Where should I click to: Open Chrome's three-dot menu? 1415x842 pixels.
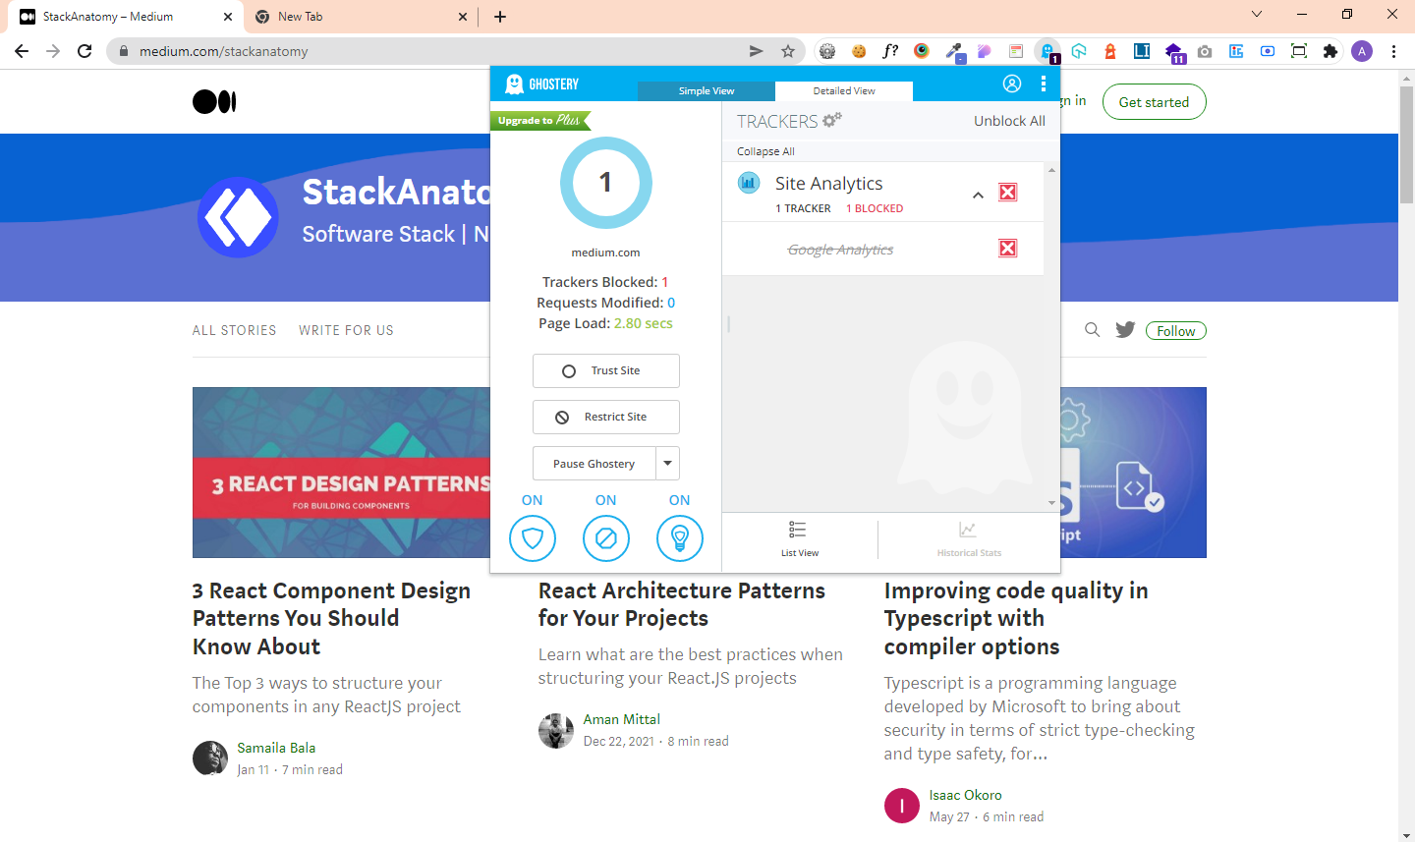point(1393,51)
